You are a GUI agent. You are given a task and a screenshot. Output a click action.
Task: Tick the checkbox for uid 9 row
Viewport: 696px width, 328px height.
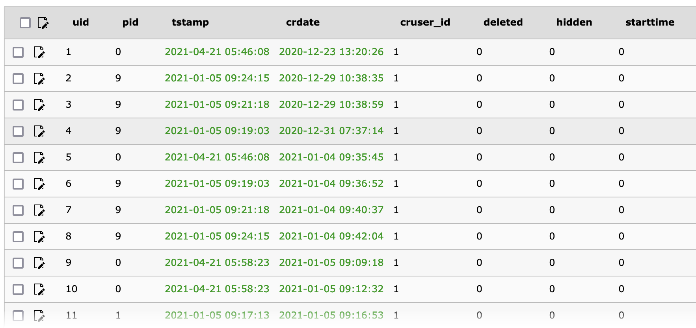[18, 263]
